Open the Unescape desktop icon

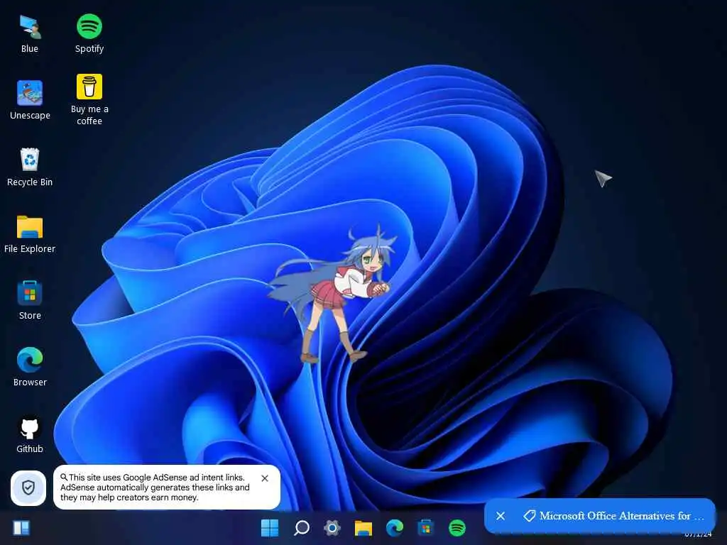click(x=30, y=99)
